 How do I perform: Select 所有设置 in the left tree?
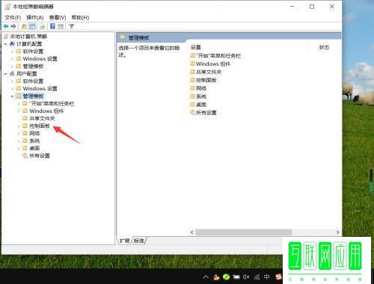point(40,155)
